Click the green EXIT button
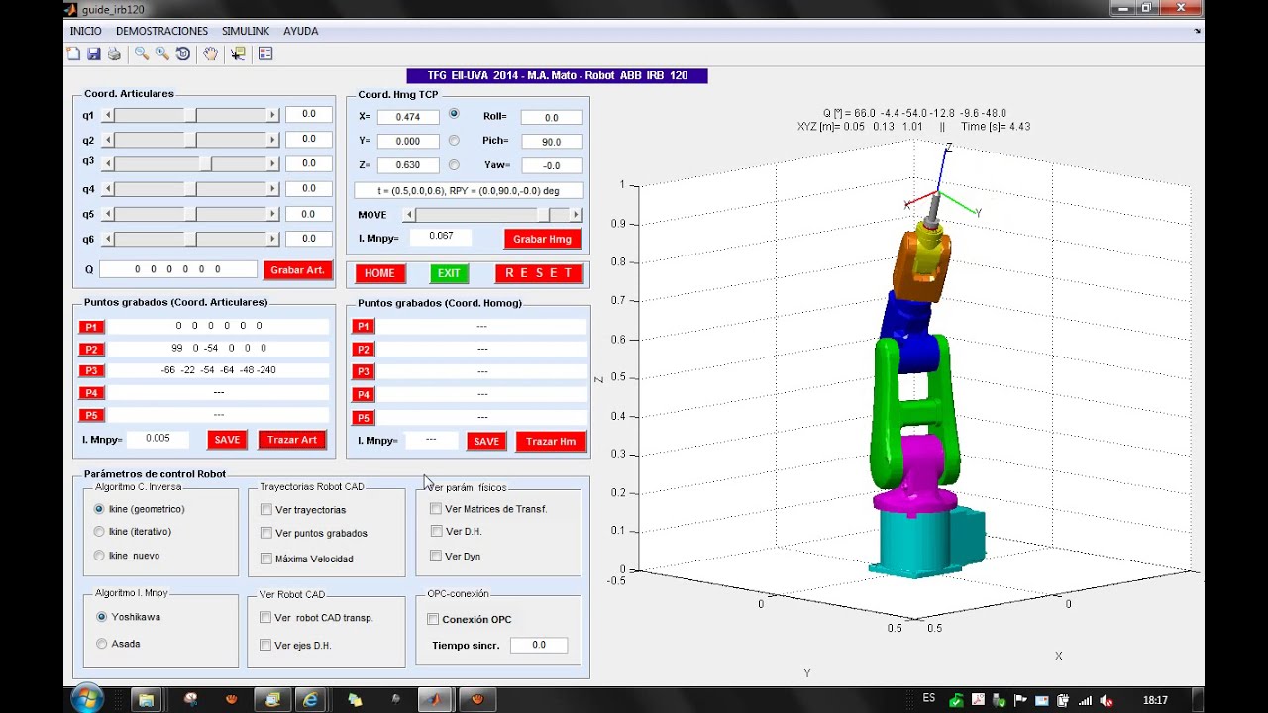The height and width of the screenshot is (713, 1268). coord(449,273)
